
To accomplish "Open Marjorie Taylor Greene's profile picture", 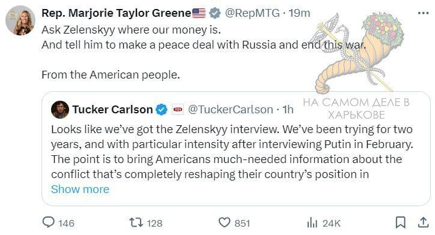I will pos(20,22).
